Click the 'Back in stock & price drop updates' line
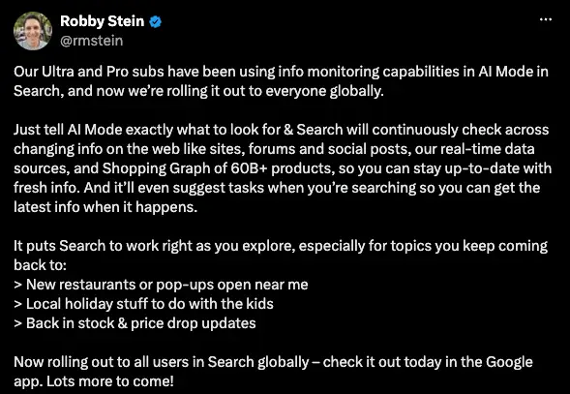 135,323
